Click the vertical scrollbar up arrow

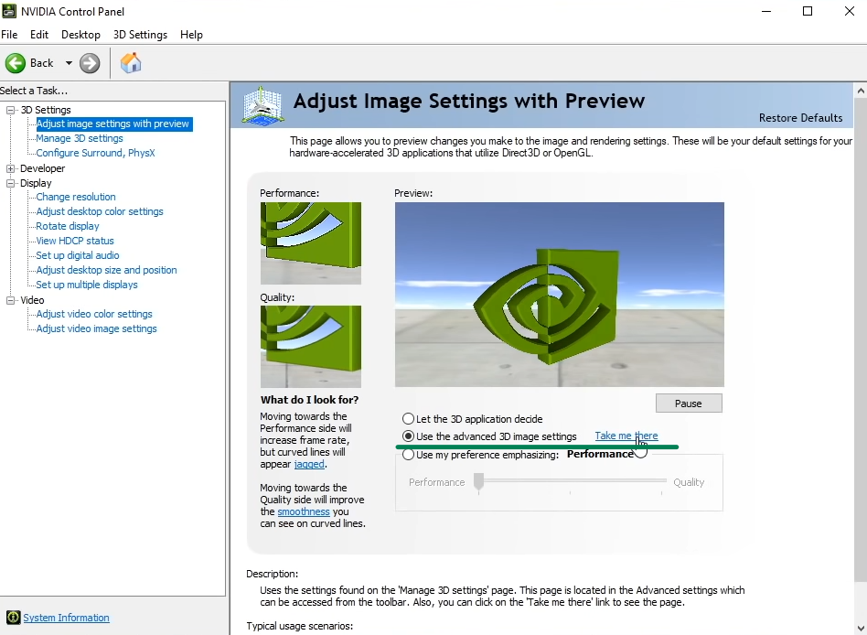(x=861, y=91)
